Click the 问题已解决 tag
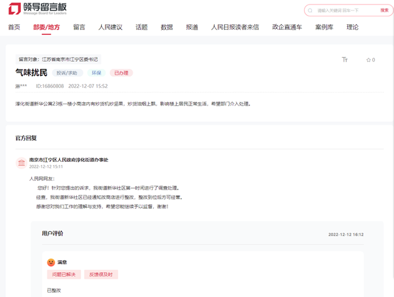This screenshot has width=394, height=297. (64, 275)
